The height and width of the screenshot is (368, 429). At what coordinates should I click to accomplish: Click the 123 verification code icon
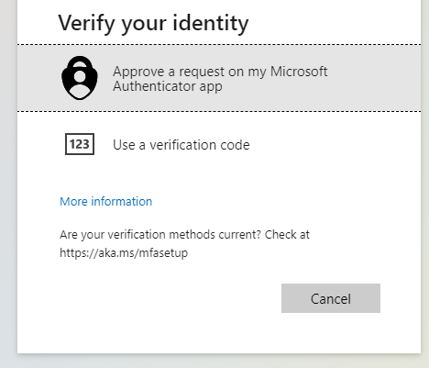(x=80, y=144)
